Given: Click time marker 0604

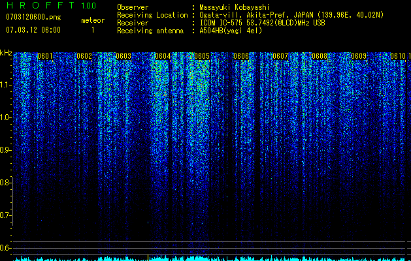Looking at the screenshot, I should 163,56.
